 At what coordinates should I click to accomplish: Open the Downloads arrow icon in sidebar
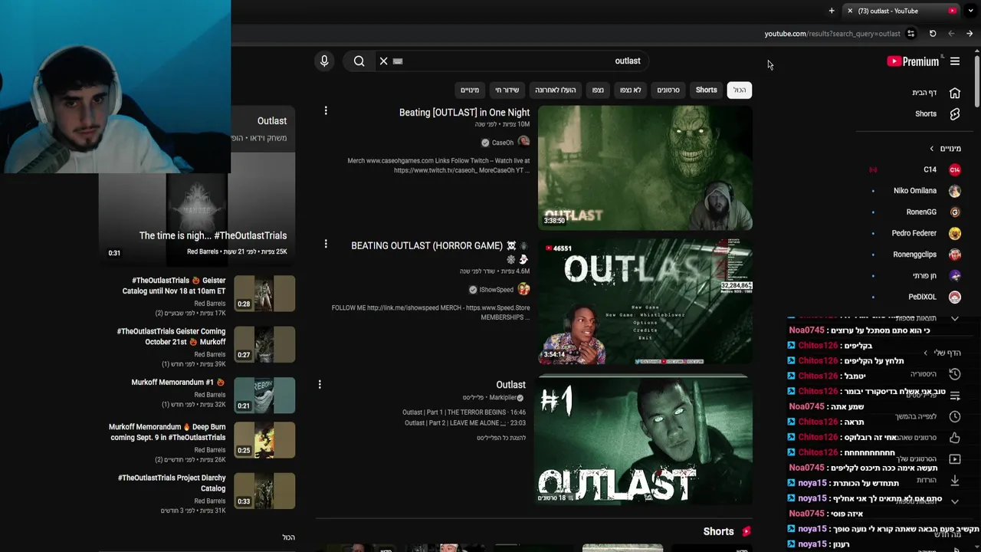(955, 480)
